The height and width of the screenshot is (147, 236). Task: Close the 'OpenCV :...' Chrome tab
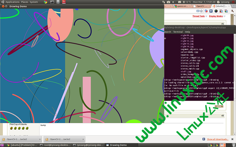point(210,6)
